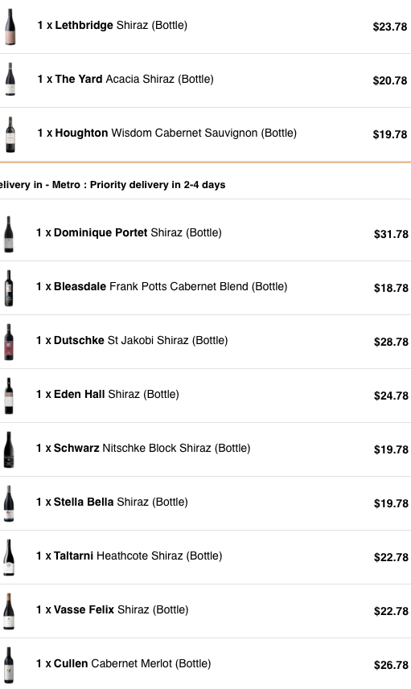
Task: Click the Cullen Cabernet Merlot bottle thumbnail
Action: 9,665
